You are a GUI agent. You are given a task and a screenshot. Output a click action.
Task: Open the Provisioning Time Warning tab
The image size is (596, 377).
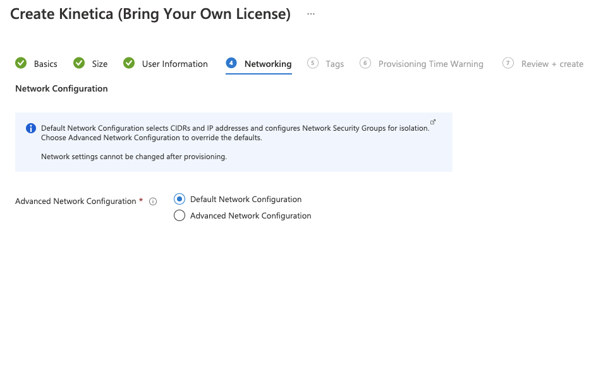click(430, 64)
